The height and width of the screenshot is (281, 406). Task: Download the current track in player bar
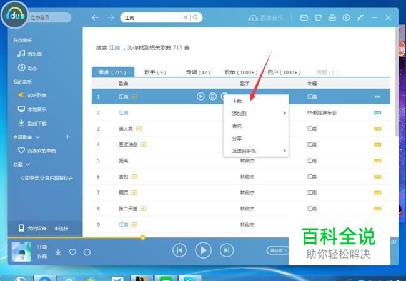58,252
